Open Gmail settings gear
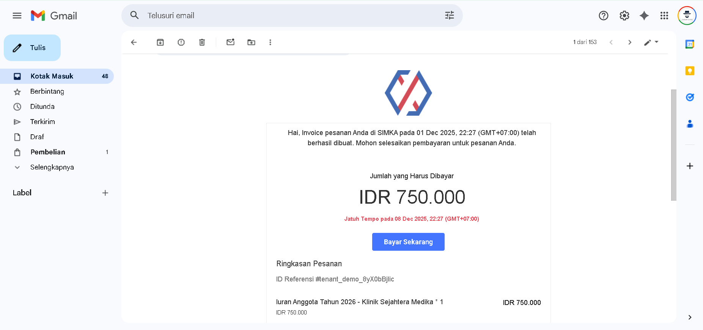This screenshot has height=330, width=703. [x=624, y=16]
